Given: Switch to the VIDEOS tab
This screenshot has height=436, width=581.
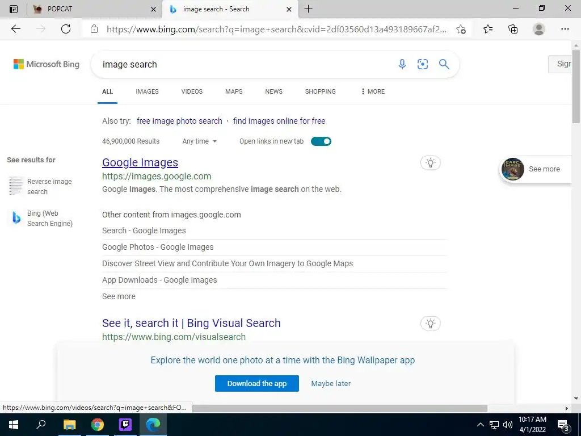Looking at the screenshot, I should (x=192, y=91).
